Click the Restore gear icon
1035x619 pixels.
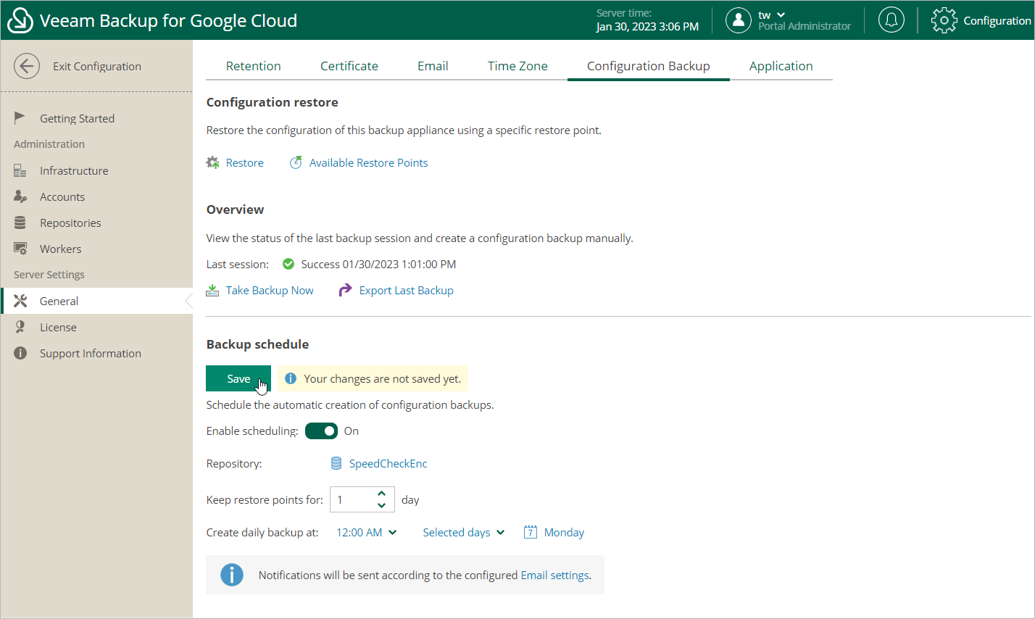212,162
